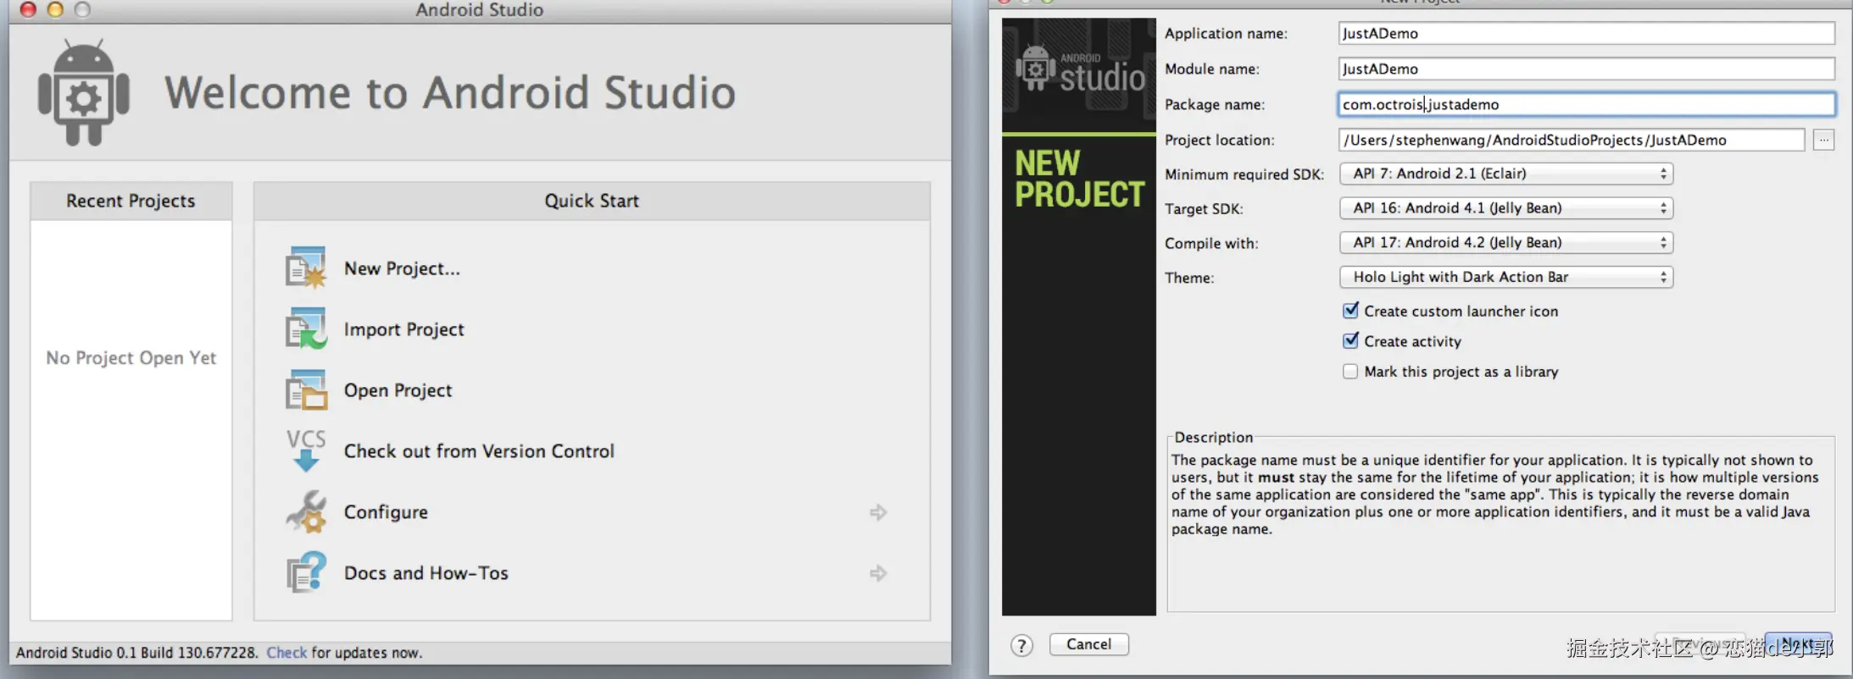Expand the Docs and How-Tos submenu arrow
1853x679 pixels.
[x=878, y=573]
